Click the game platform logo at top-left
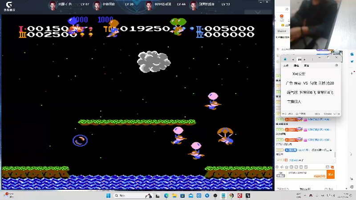 [x=9, y=6]
